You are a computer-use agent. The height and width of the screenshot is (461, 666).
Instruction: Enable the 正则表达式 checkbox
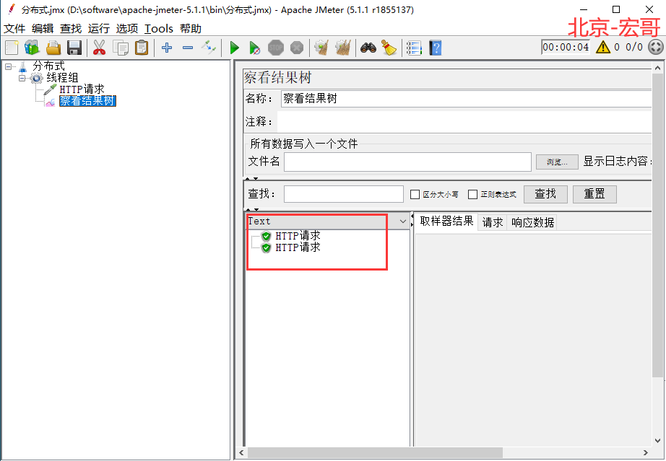(x=472, y=194)
